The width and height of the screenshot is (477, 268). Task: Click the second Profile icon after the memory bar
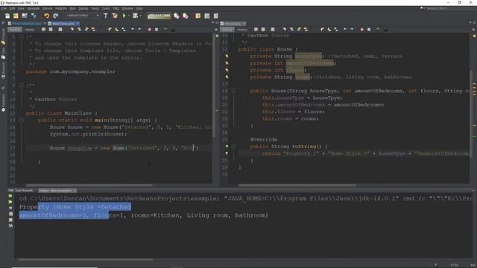click(186, 16)
